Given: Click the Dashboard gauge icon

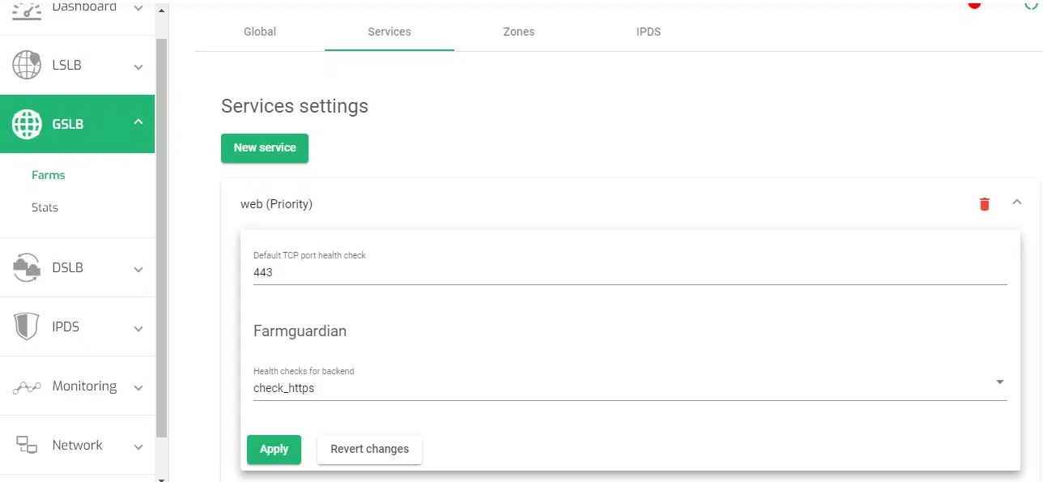Looking at the screenshot, I should tap(27, 8).
